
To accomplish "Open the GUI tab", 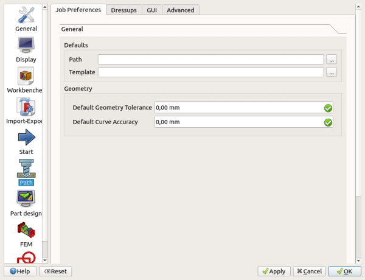I will point(151,10).
